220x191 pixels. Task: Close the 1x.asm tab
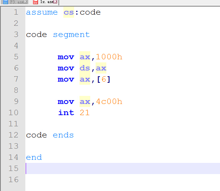[x=55, y=2]
